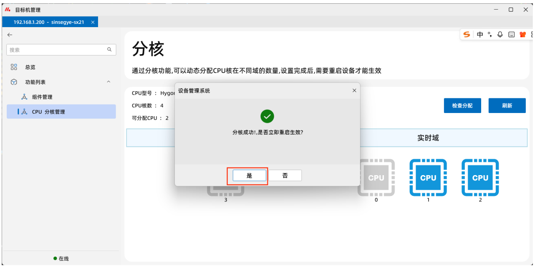The image size is (535, 266).
Task: Click the 检查分配 button
Action: click(x=462, y=105)
